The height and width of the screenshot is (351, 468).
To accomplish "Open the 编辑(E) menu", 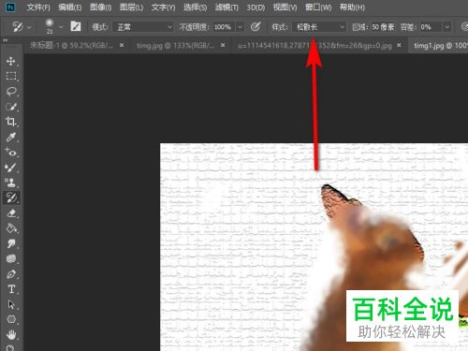I will pos(70,7).
